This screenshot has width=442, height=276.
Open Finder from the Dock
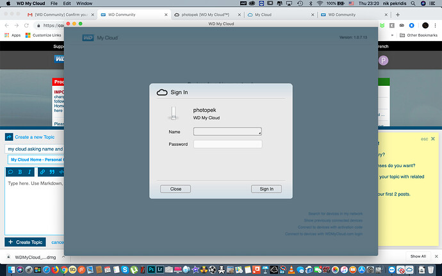coord(12,270)
